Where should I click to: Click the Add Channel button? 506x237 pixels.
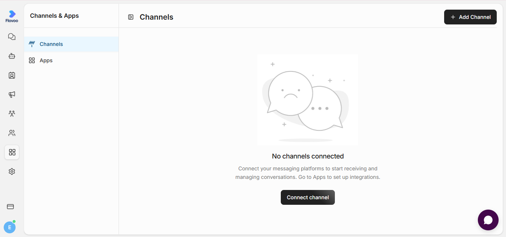[470, 17]
